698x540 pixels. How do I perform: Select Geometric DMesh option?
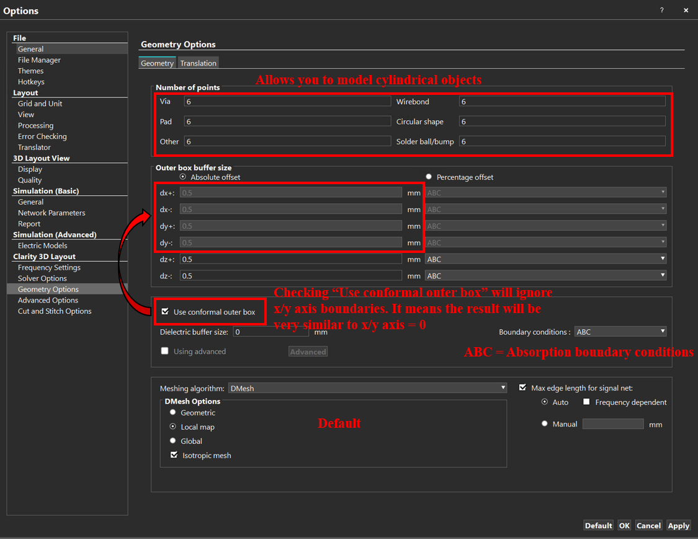(172, 412)
